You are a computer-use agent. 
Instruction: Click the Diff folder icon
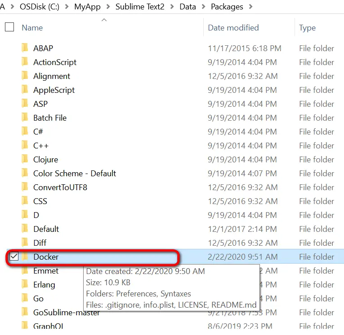tap(25, 243)
